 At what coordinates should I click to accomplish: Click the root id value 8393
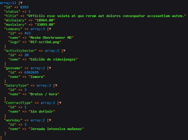pos(24,7)
